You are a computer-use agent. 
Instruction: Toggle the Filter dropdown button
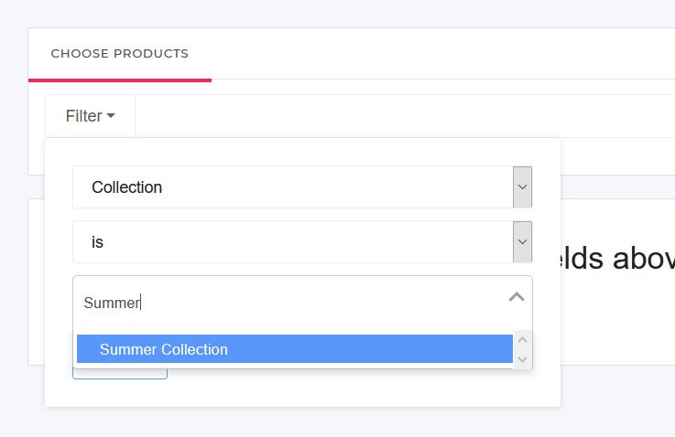click(90, 116)
